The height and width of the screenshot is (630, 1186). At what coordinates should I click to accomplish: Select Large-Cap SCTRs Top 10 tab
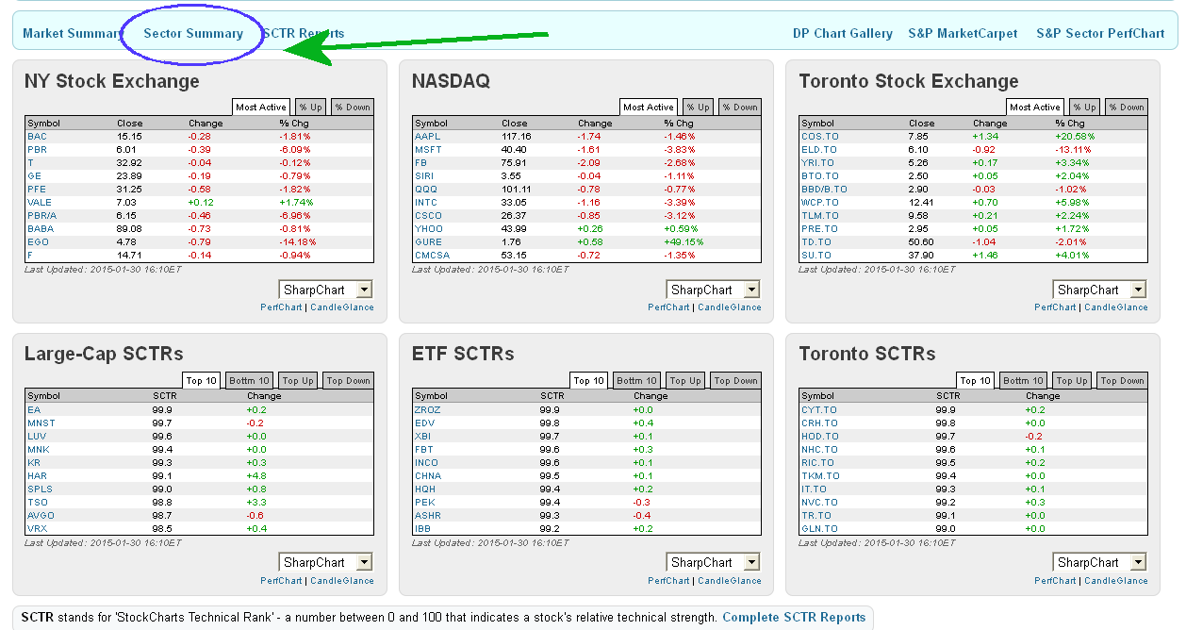(201, 380)
